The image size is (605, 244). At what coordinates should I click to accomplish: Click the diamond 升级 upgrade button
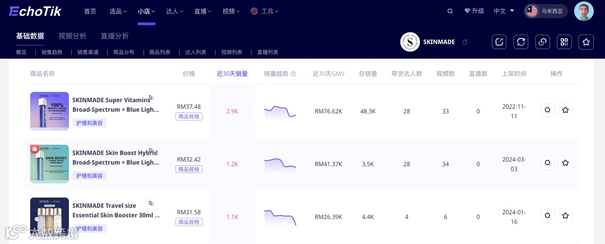(474, 11)
